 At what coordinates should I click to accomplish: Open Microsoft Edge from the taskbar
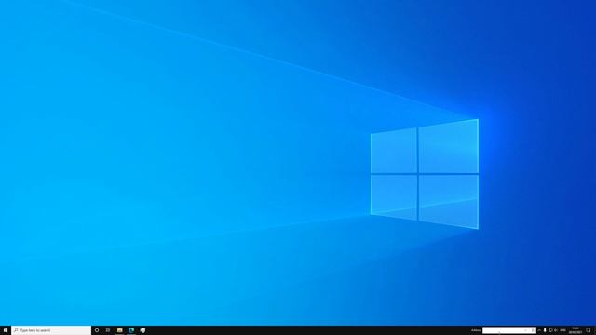point(131,330)
